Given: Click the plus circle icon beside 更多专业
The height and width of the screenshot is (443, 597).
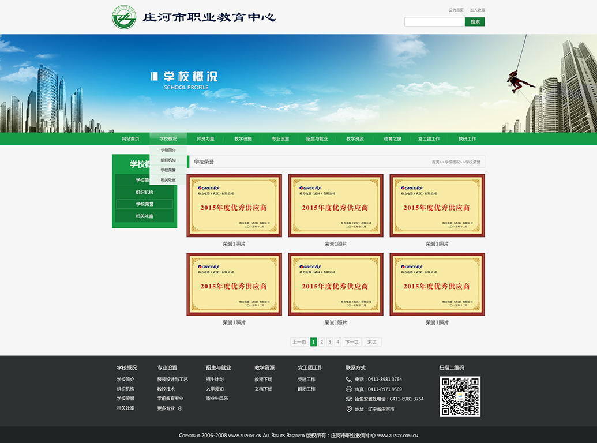Looking at the screenshot, I should click(x=180, y=408).
